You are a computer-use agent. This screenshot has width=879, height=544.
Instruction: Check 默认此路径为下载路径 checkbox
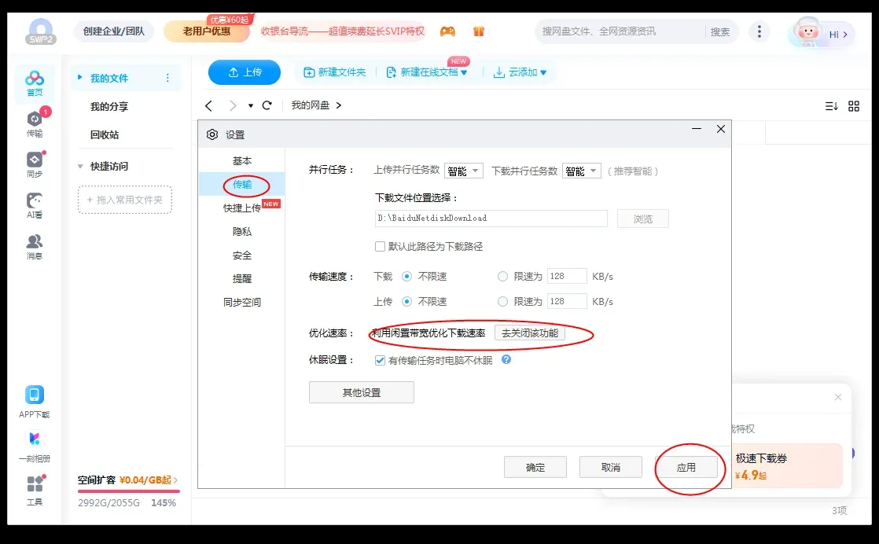(x=379, y=246)
